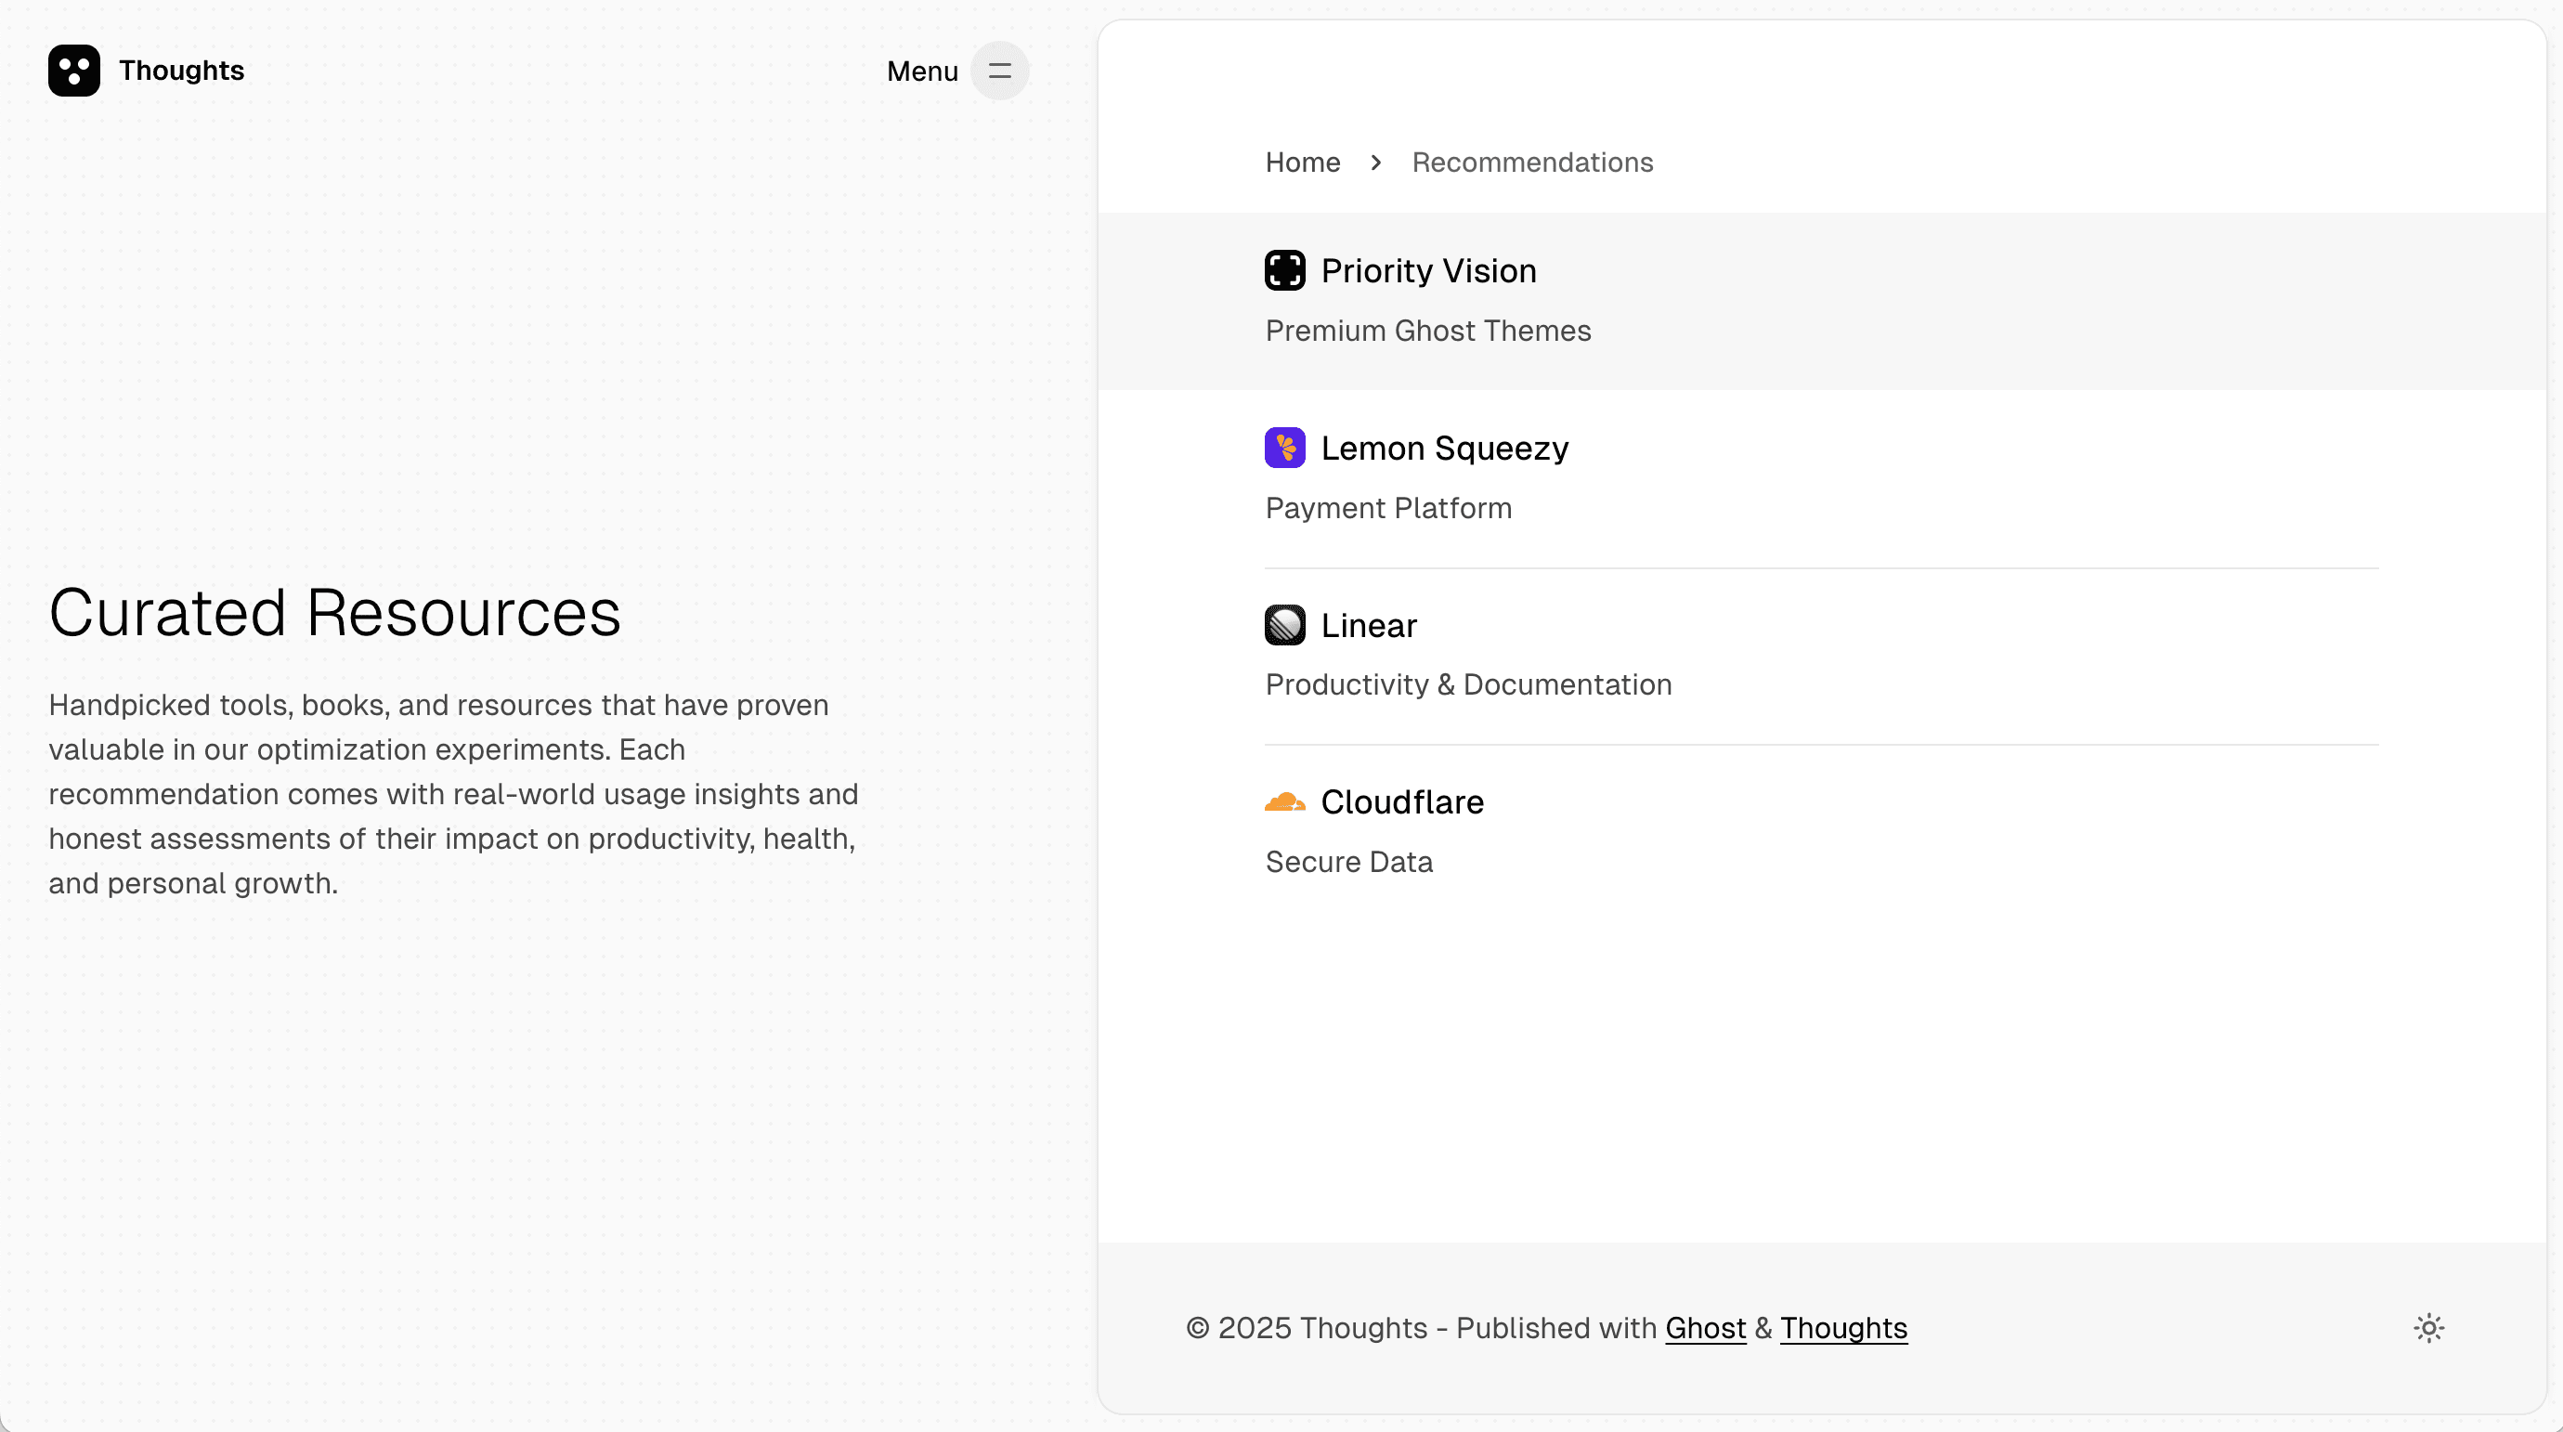Image resolution: width=2563 pixels, height=1432 pixels.
Task: Select the Recommendations breadcrumb item
Action: coord(1531,162)
